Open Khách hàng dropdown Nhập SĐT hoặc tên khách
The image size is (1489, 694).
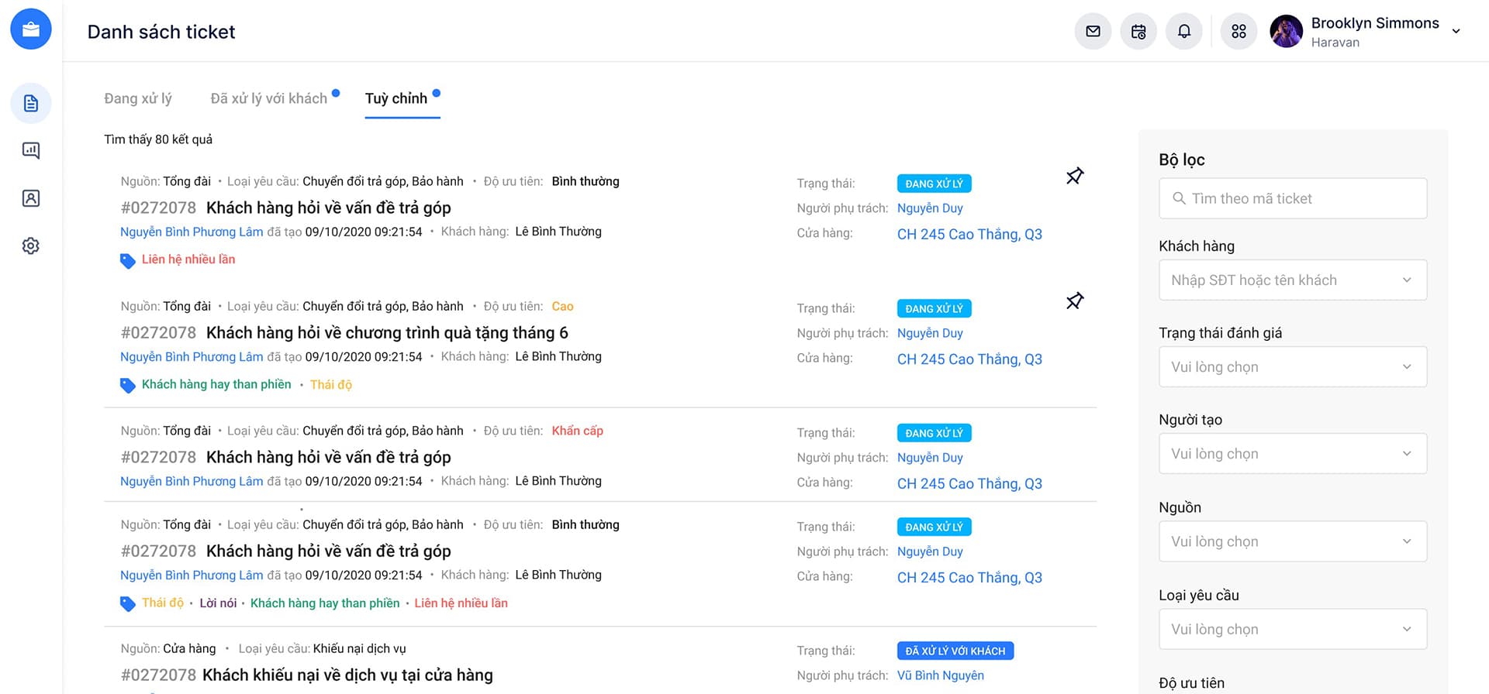pyautogui.click(x=1293, y=280)
